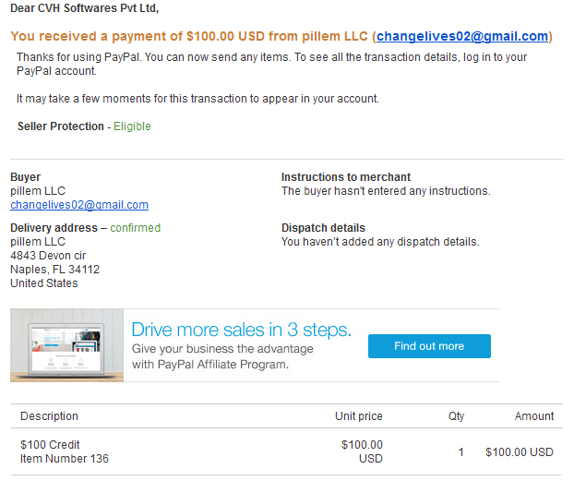Click the Instructions to merchant heading
Image resolution: width=574 pixels, height=481 pixels.
click(x=346, y=177)
